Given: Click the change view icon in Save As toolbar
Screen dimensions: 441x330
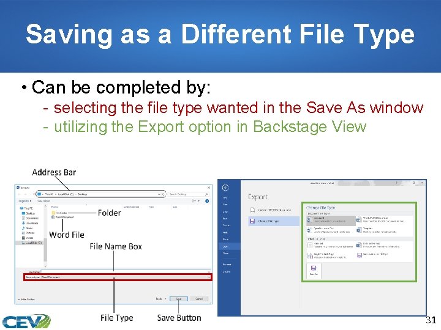Looking at the screenshot, I should pos(194,201).
